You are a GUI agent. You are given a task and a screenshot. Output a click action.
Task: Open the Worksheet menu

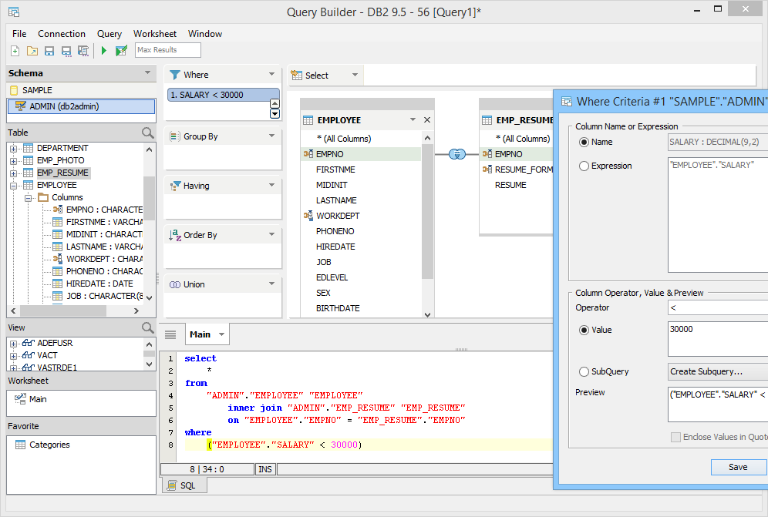point(155,34)
